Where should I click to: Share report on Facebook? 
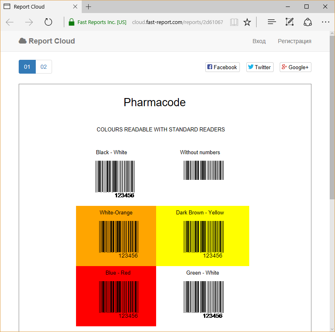(x=222, y=67)
